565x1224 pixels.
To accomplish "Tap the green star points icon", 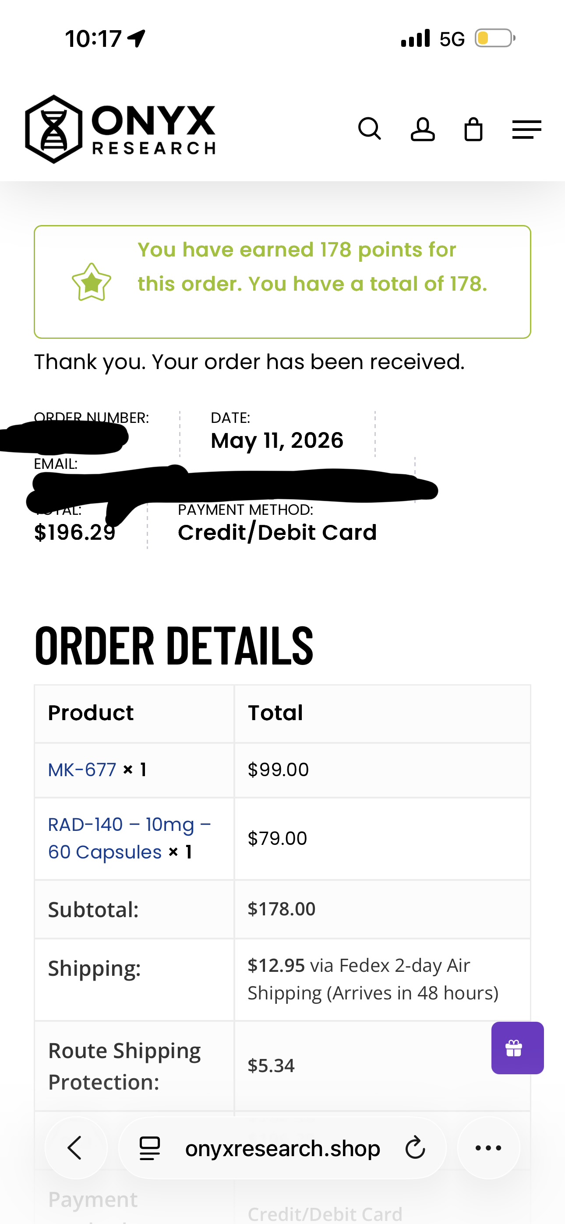I will coord(91,282).
